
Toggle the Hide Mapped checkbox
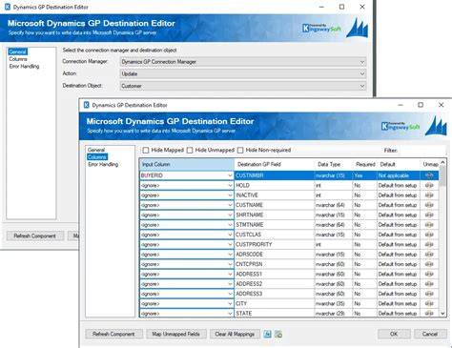[146, 150]
